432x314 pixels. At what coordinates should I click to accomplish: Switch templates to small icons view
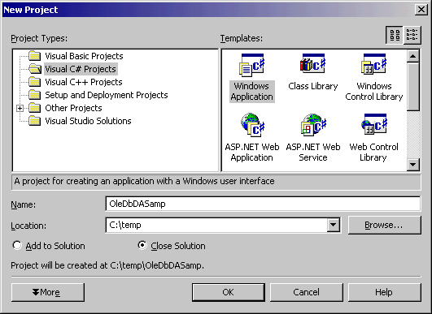click(412, 35)
